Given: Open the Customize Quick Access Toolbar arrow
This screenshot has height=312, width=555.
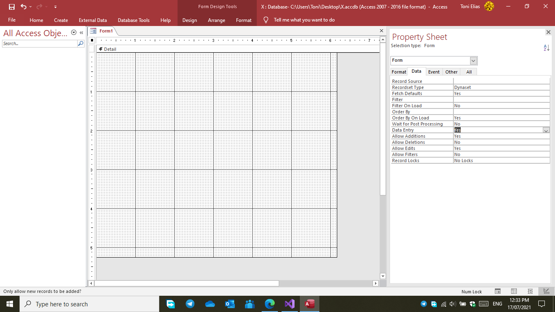Looking at the screenshot, I should pos(55,7).
